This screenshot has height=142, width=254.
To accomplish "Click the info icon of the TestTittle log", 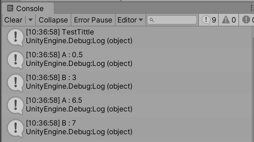I will pos(15,37).
